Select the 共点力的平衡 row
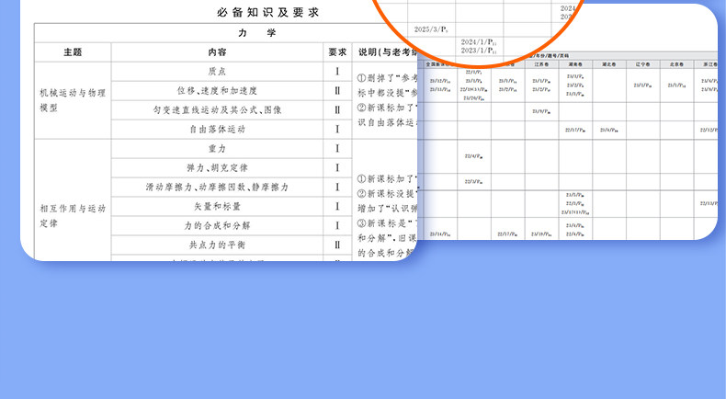 [x=217, y=245]
